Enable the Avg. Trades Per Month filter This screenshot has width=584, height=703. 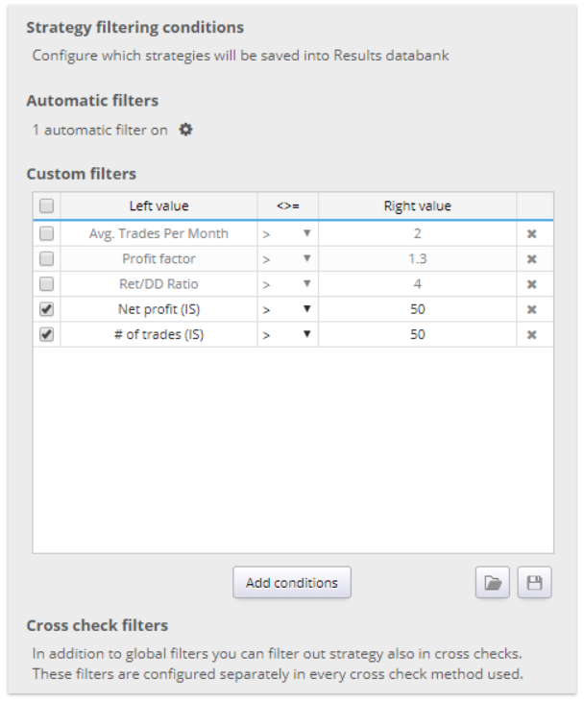point(47,233)
